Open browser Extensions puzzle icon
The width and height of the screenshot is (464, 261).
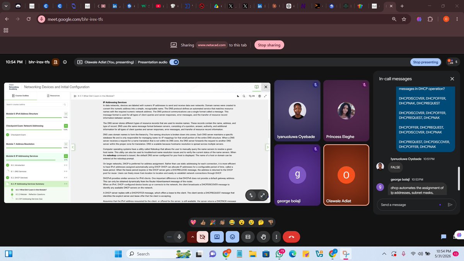pyautogui.click(x=430, y=19)
